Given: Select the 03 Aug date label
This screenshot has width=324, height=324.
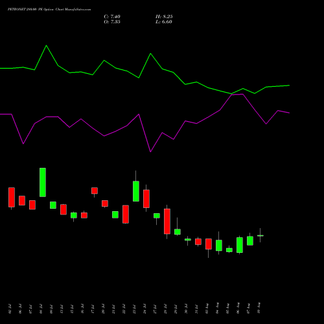Looking at the screenshot, I should (207, 308).
